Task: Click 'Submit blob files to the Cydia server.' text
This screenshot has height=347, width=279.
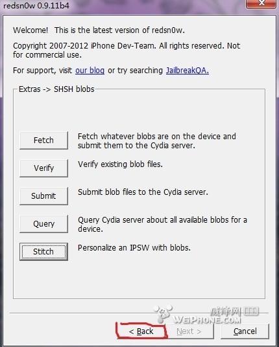Action: coord(143,192)
